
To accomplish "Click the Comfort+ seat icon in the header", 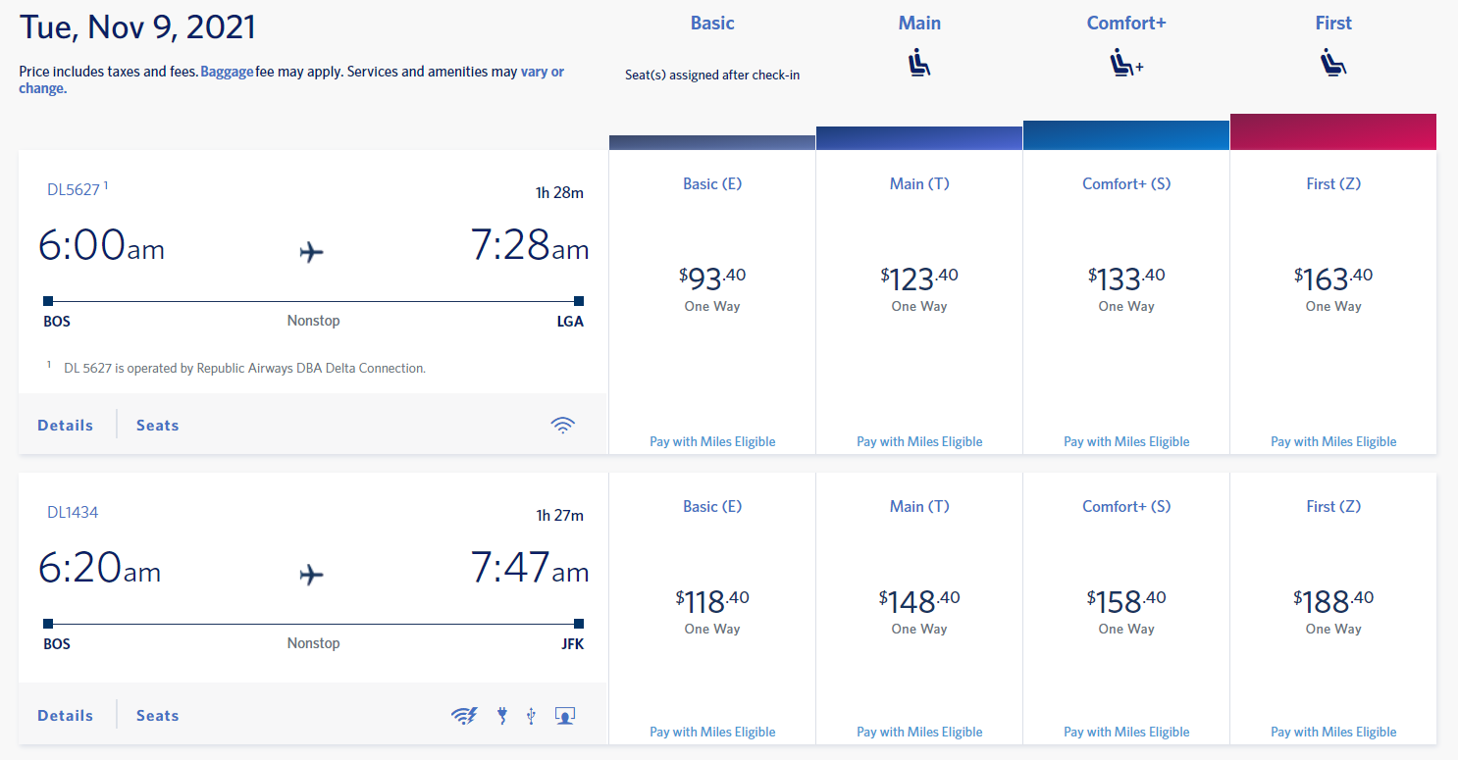I will click(x=1126, y=63).
